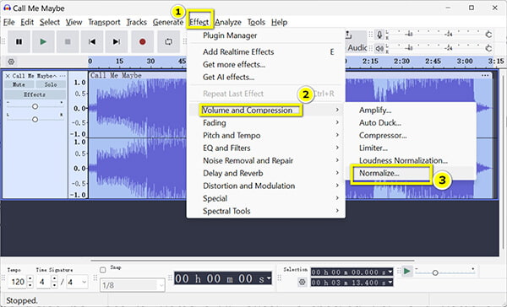Open the View menu
This screenshot has height=307, width=507.
(x=74, y=22)
